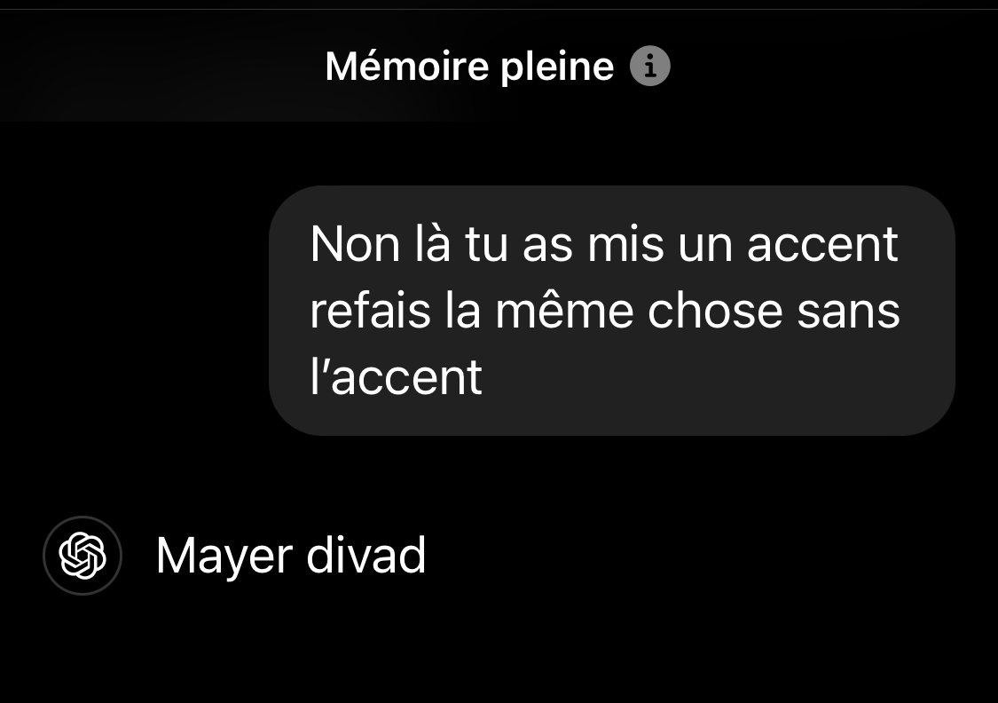Image resolution: width=998 pixels, height=703 pixels.
Task: Click the word Mémoire in the header
Action: [406, 66]
